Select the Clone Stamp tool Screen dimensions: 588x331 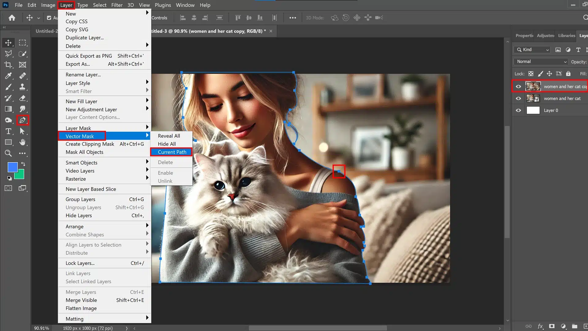[22, 87]
